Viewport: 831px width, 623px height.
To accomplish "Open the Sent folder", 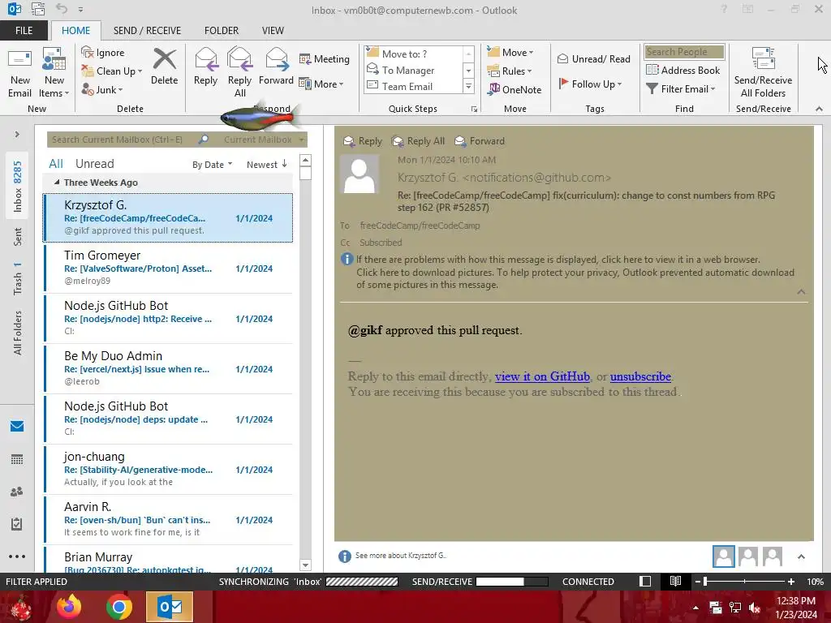I will pos(18,237).
